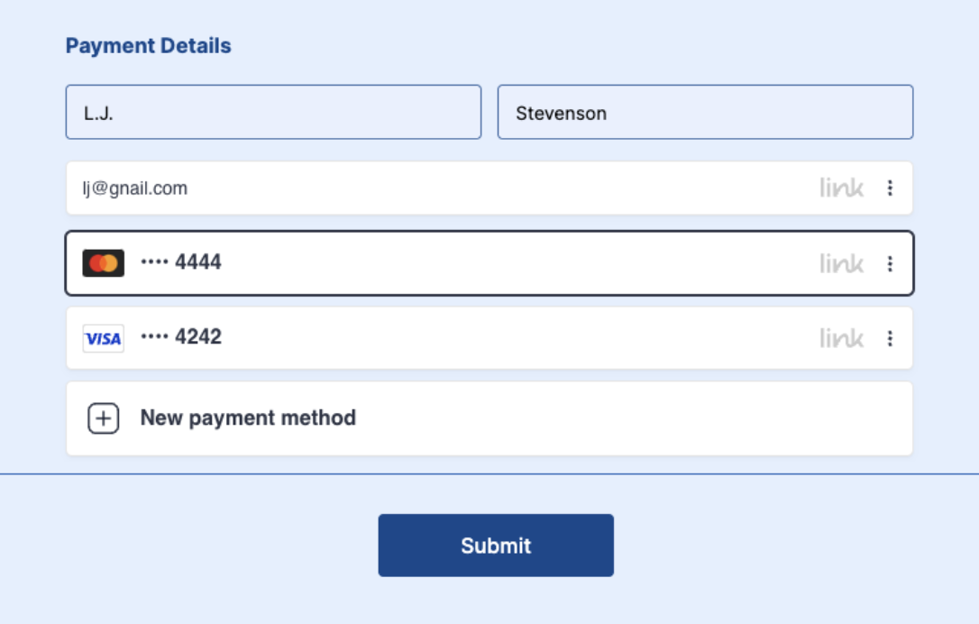Open the three-dot options for Visa 4242

(890, 338)
